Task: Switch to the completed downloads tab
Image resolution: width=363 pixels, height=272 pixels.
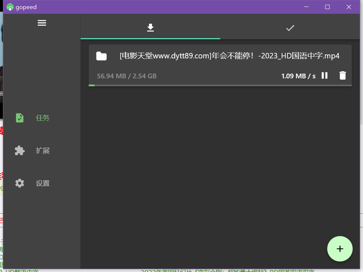Action: coord(290,27)
